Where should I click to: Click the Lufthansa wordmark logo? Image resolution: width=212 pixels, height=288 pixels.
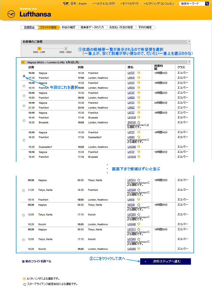tap(35, 14)
